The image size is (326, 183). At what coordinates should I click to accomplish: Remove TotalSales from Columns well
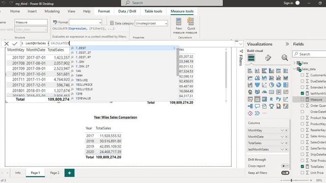point(286,143)
